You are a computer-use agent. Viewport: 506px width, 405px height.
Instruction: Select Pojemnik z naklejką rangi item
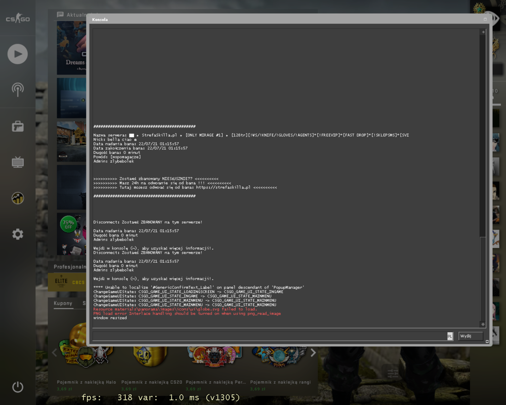point(280,382)
